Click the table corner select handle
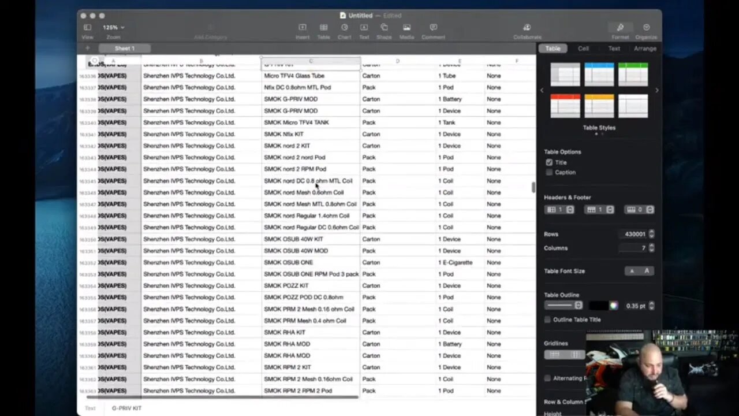 coord(94,61)
